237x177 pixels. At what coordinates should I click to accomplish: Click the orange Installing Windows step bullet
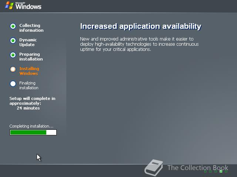(13, 69)
